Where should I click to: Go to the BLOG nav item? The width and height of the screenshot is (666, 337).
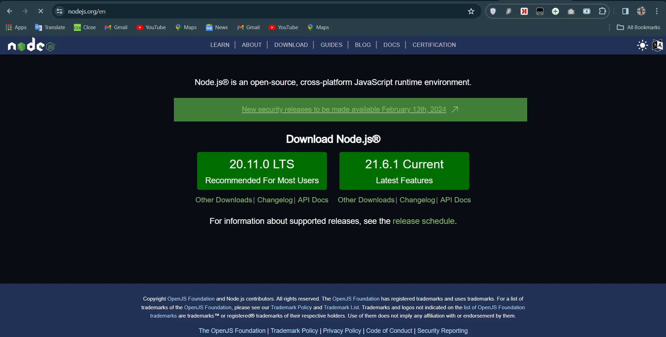coord(363,45)
